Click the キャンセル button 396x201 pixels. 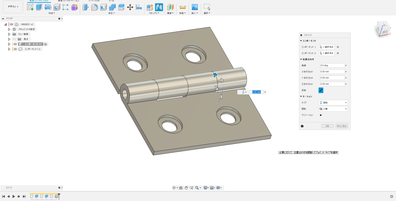pyautogui.click(x=342, y=126)
